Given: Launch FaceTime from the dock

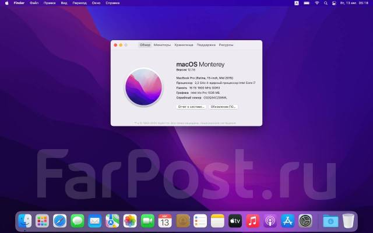Looking at the screenshot, I should tap(147, 221).
